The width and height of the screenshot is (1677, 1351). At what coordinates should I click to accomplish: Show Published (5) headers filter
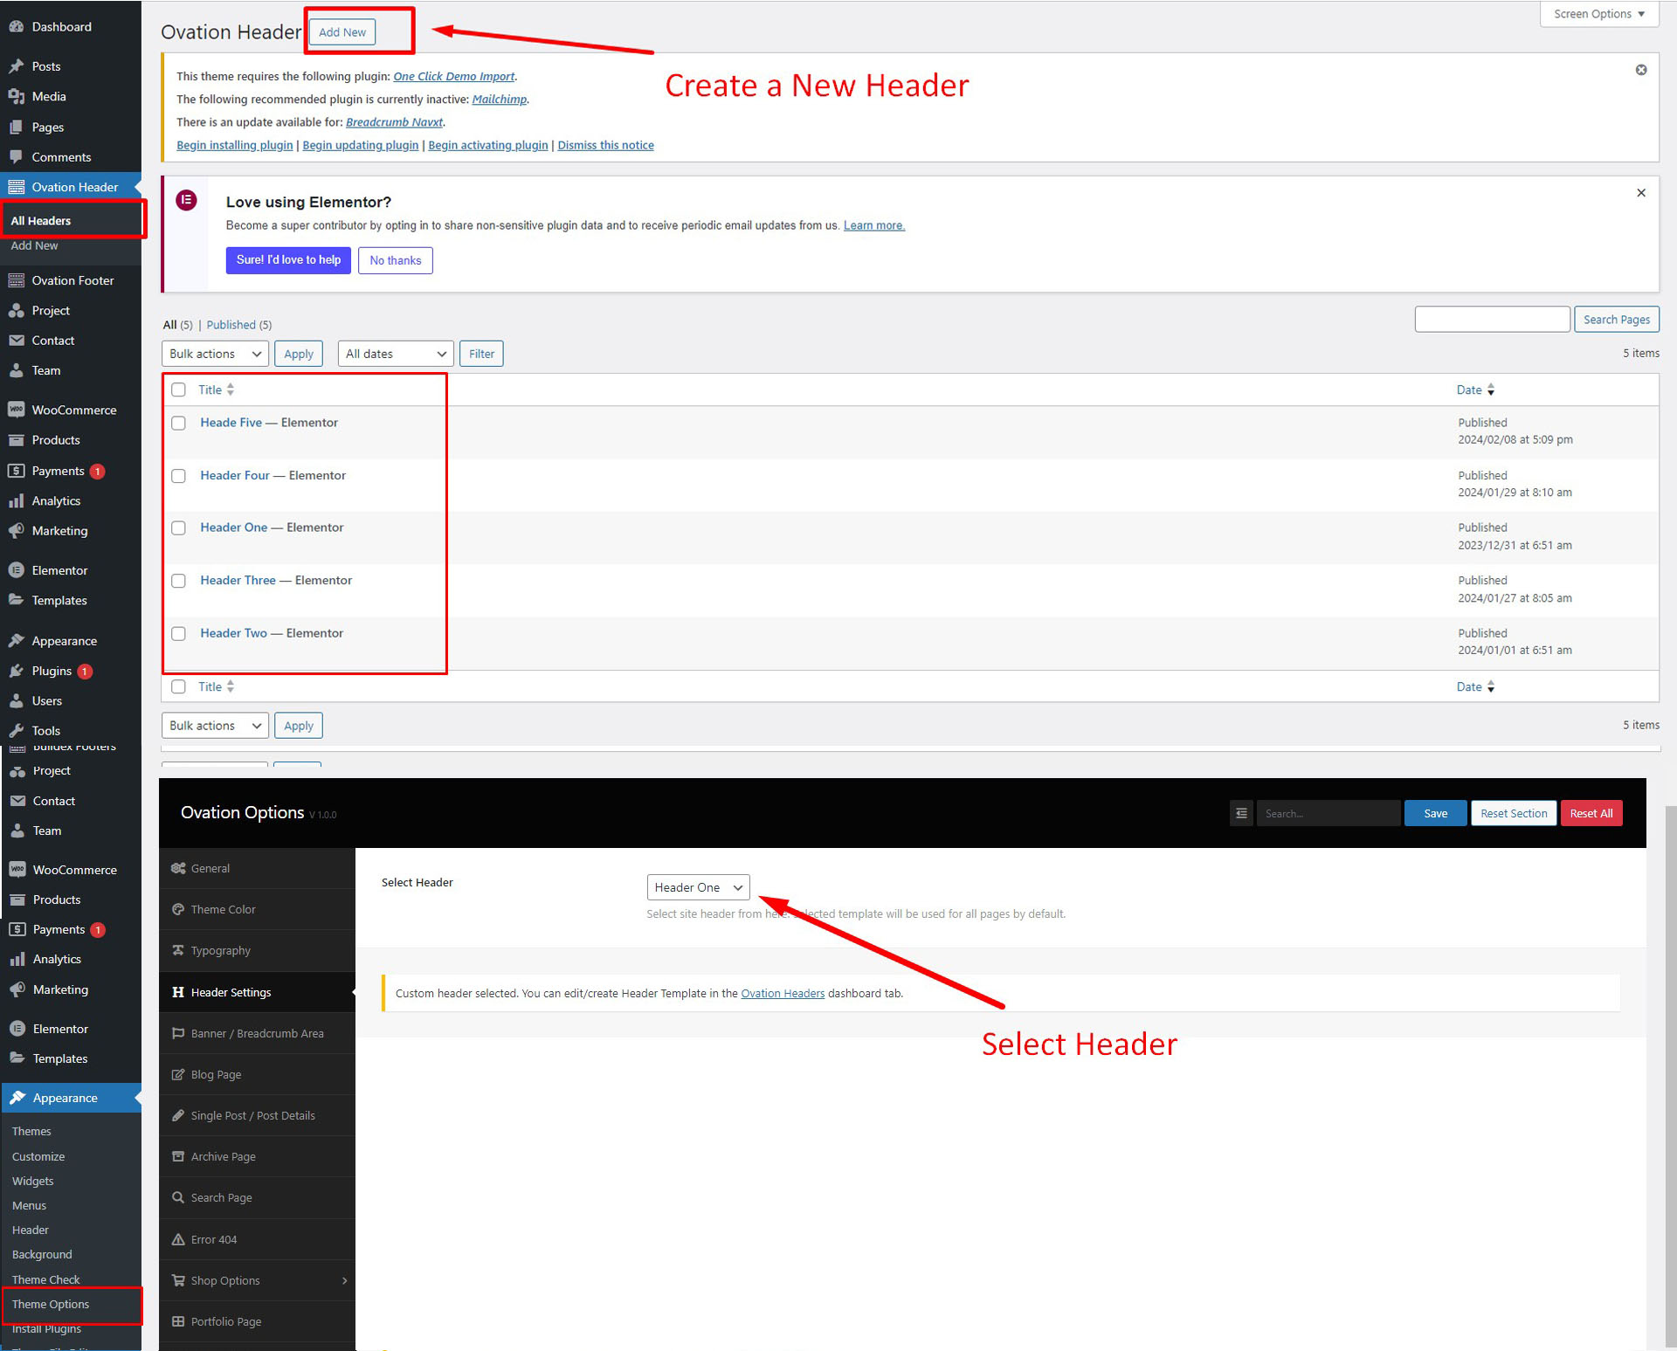click(x=238, y=325)
